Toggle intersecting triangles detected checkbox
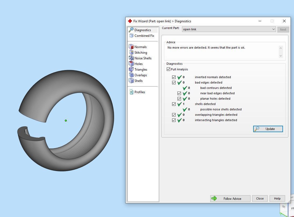This screenshot has height=217, width=294. click(x=174, y=120)
